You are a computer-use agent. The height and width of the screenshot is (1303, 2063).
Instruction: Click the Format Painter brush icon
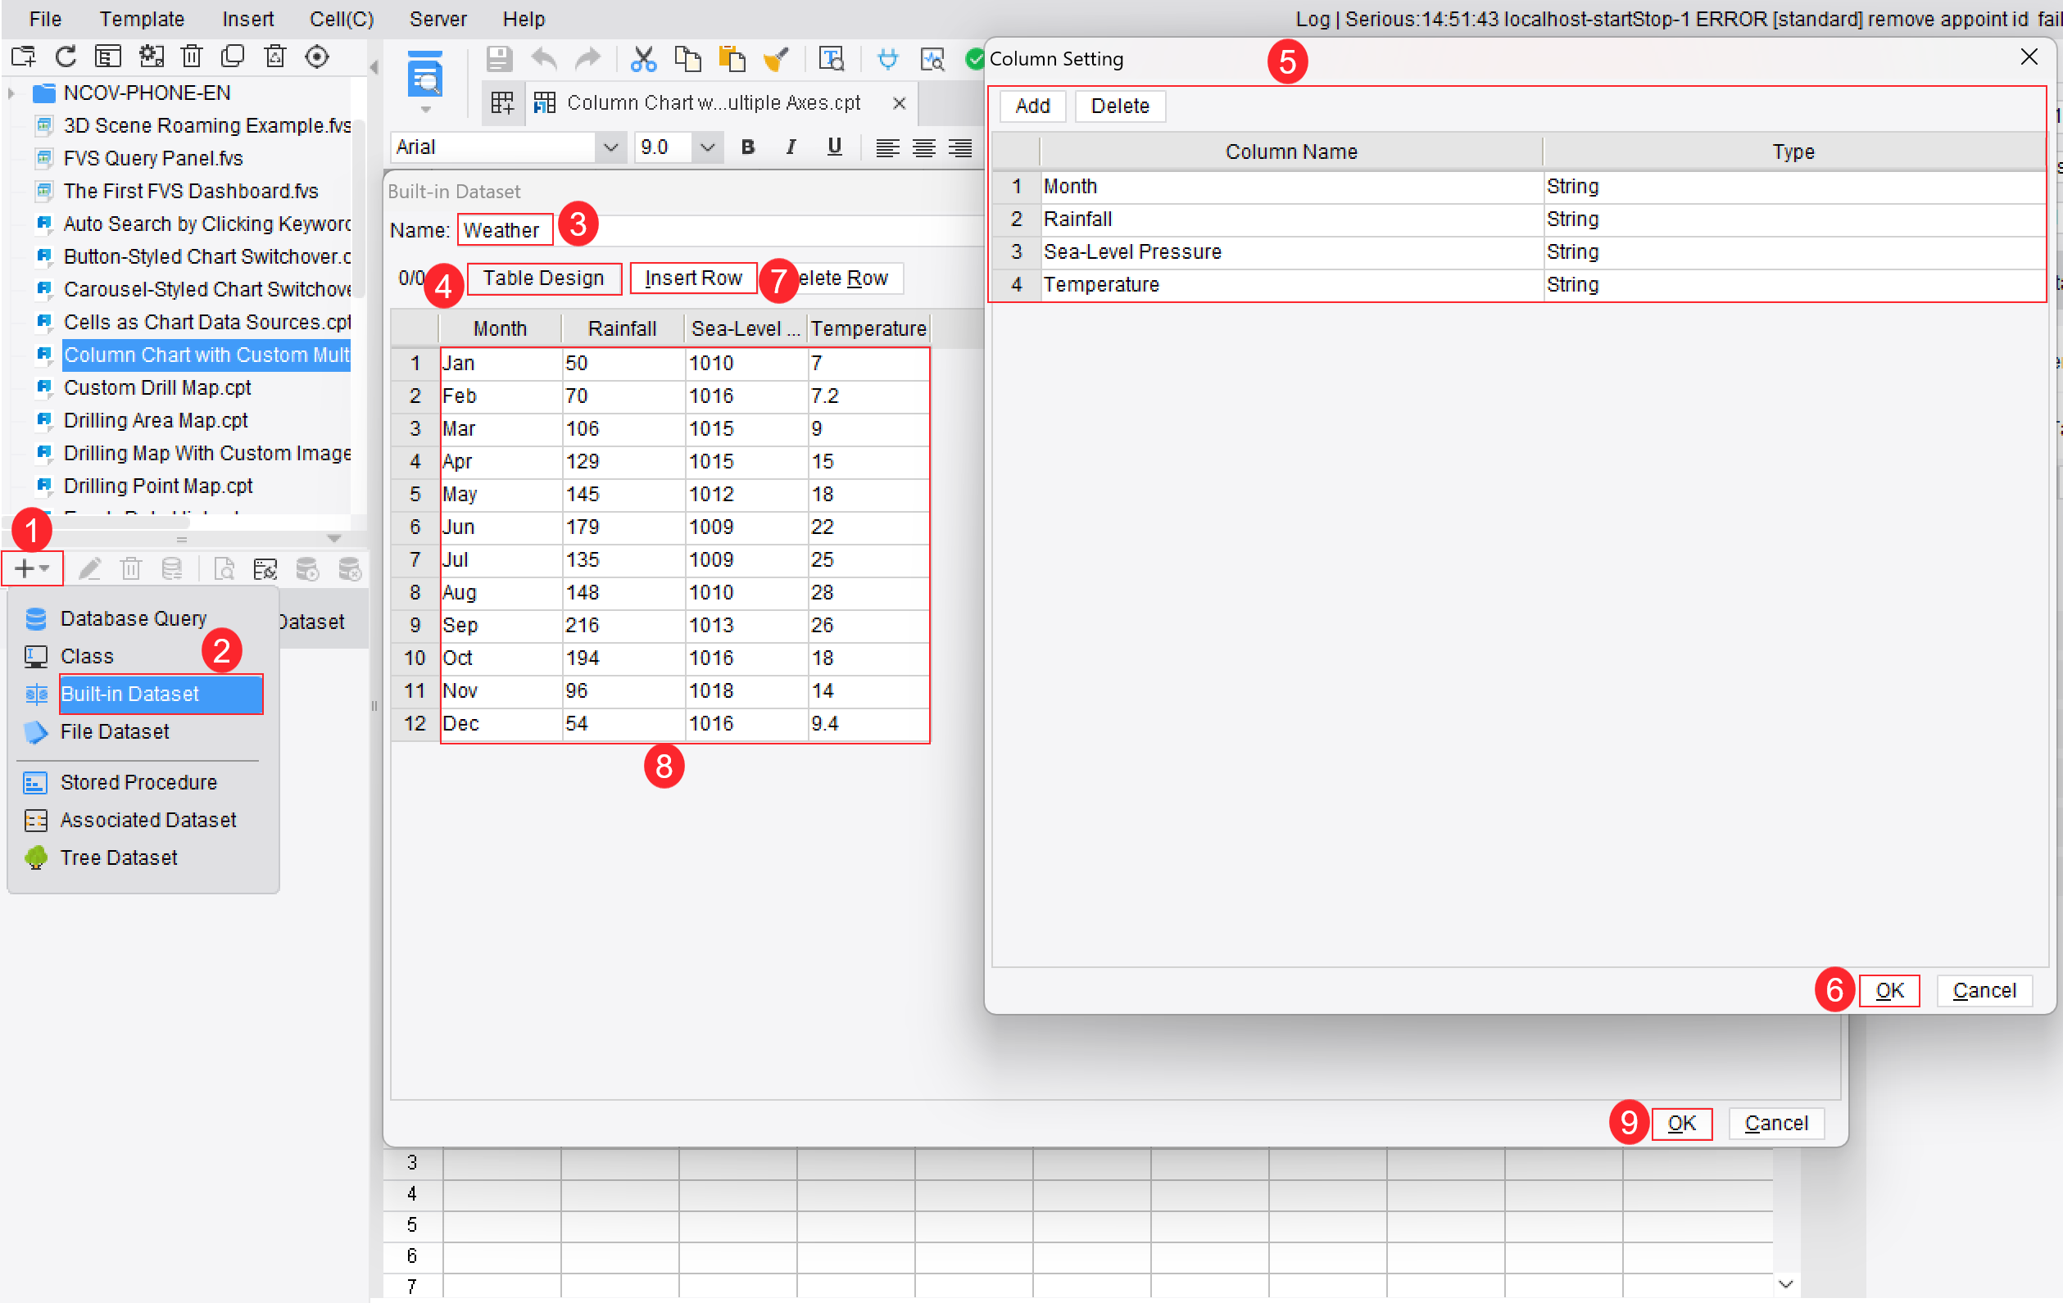pyautogui.click(x=776, y=58)
